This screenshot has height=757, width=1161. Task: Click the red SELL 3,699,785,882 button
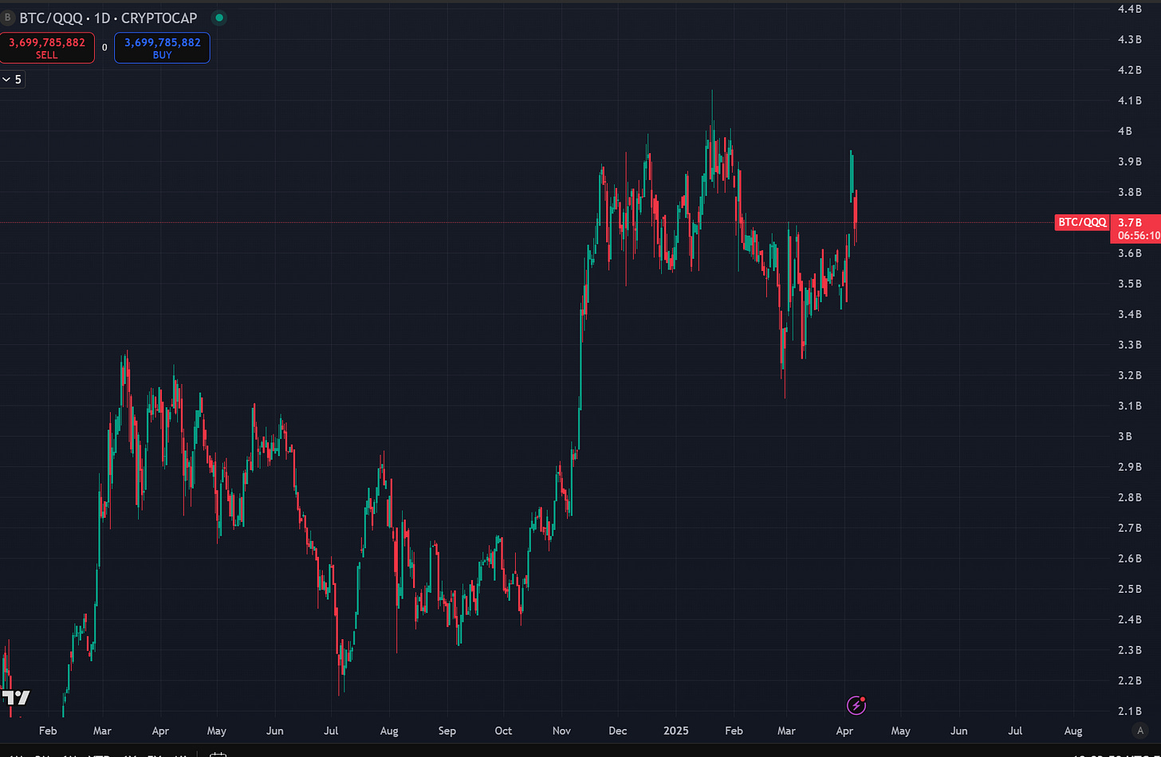(47, 48)
